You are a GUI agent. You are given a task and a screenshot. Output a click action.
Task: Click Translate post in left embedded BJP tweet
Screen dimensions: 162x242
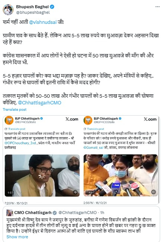point(17,129)
